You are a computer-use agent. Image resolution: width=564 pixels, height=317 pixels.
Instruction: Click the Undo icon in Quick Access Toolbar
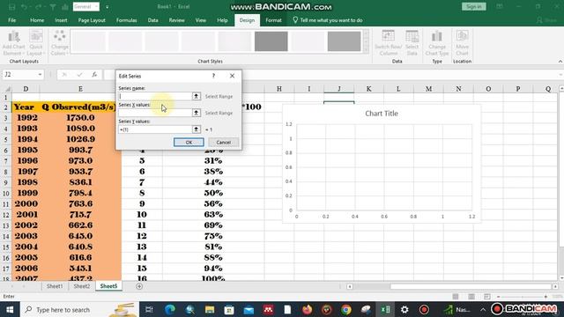24,7
